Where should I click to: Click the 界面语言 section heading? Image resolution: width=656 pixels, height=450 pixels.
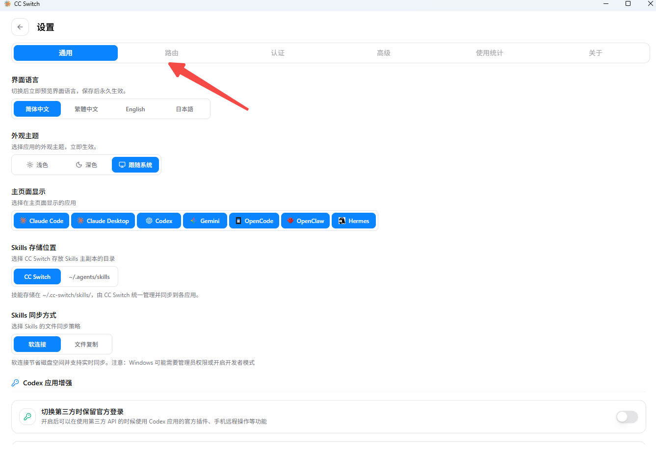pyautogui.click(x=25, y=80)
